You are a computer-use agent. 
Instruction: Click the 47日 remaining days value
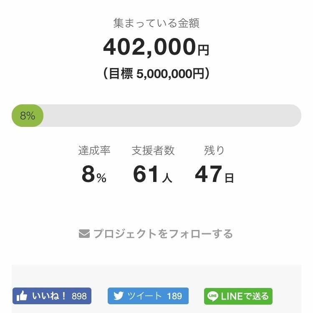coord(214,174)
